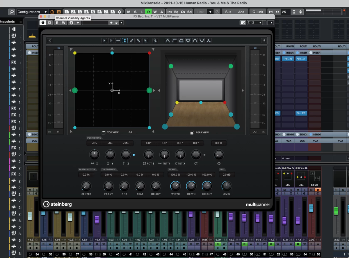
Task: Click the tilt reset icon under fourth rotation knob
Action: pos(196,164)
